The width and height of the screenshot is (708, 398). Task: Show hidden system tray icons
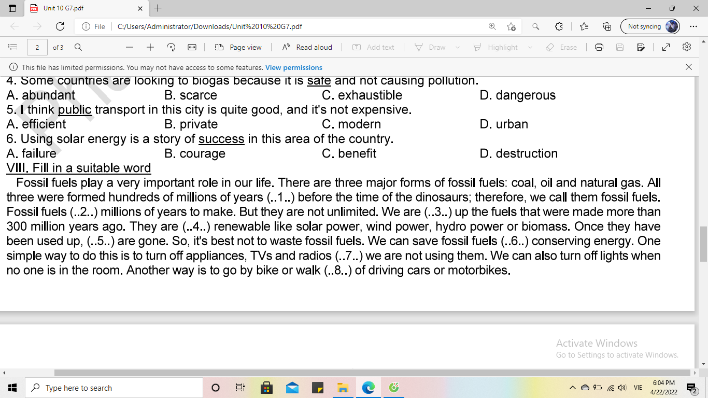pyautogui.click(x=573, y=388)
